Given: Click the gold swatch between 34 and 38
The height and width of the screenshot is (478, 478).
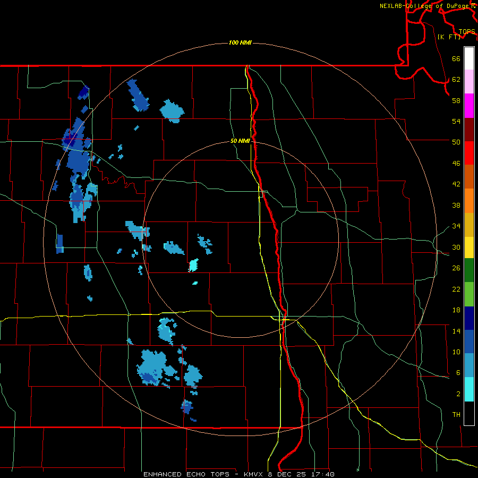Looking at the screenshot, I should [469, 225].
